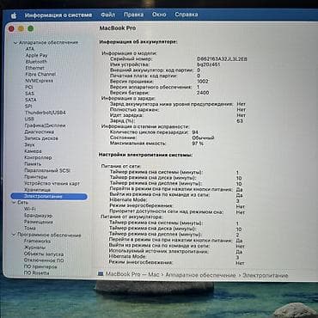Viewport: 318px width, 318px height.
Task: Select SAS in the sidebar
Action: 29,93
